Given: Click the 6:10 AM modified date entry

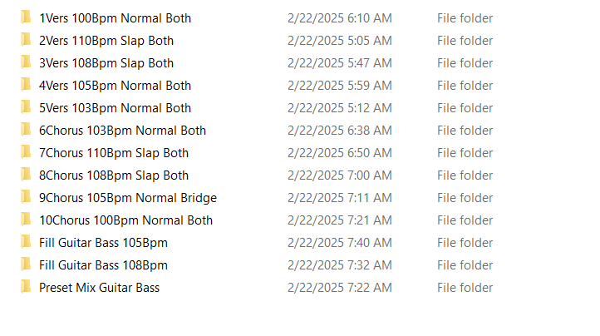Looking at the screenshot, I should (339, 18).
